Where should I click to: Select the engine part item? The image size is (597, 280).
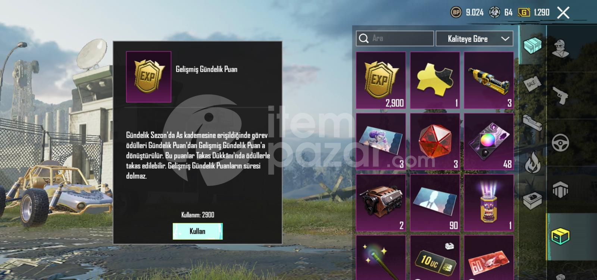click(x=381, y=203)
